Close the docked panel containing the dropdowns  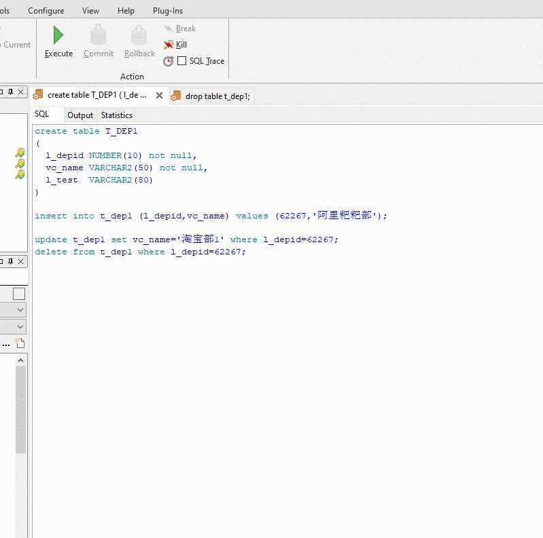21,261
